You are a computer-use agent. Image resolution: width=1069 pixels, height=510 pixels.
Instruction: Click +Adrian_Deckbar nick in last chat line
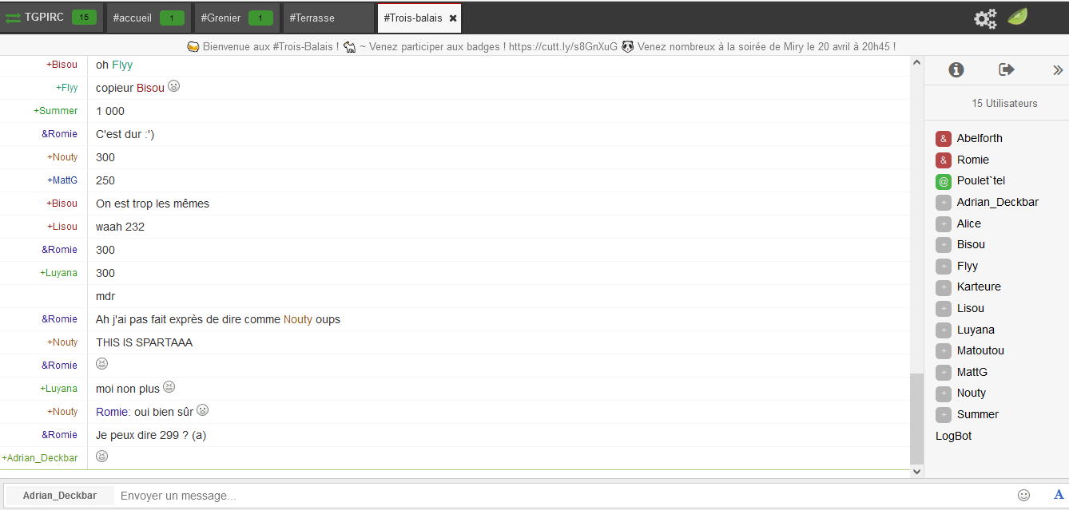40,458
